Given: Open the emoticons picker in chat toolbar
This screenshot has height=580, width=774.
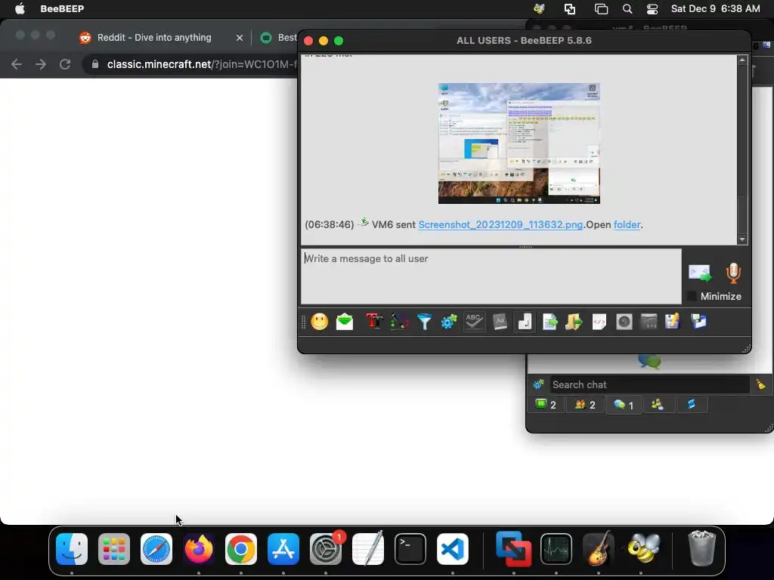Looking at the screenshot, I should pyautogui.click(x=320, y=322).
